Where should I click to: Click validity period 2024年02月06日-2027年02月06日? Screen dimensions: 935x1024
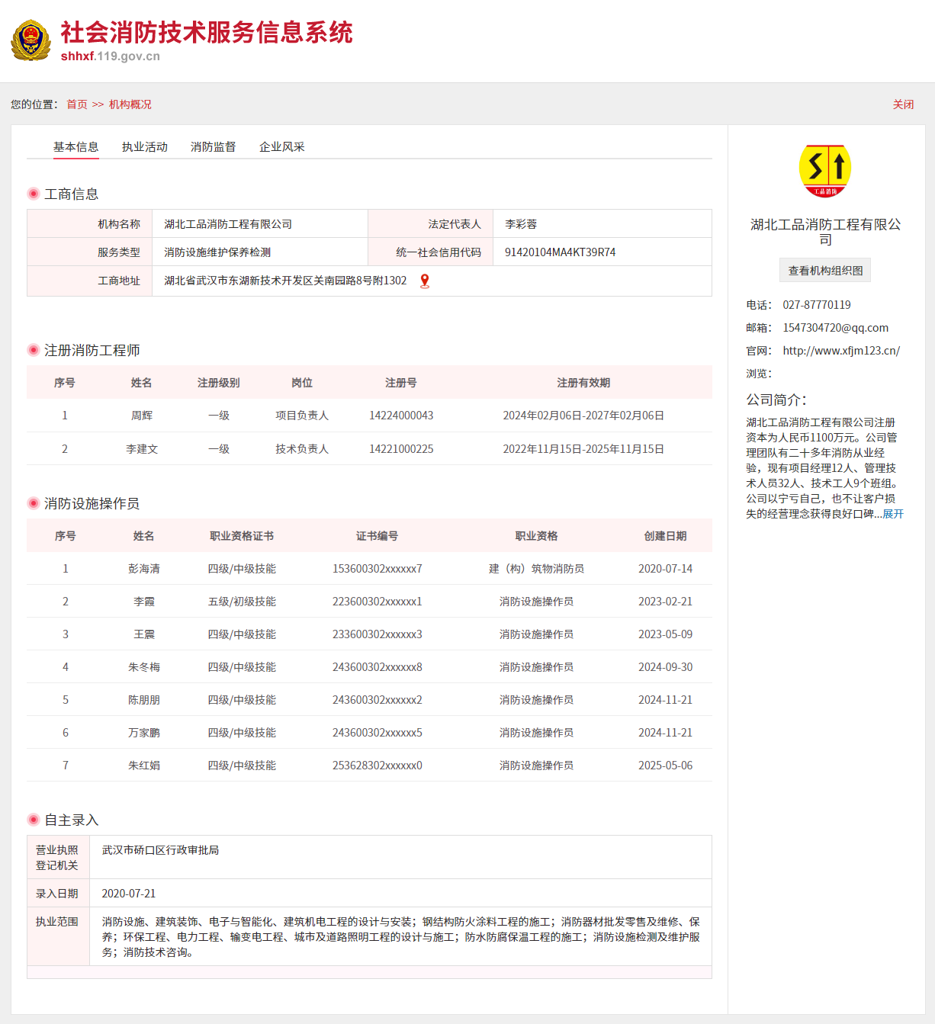(x=583, y=416)
